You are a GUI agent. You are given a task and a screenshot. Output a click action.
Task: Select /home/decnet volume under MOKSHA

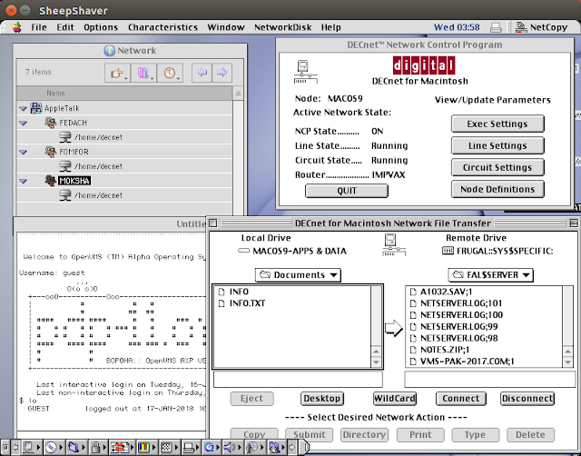pyautogui.click(x=91, y=195)
